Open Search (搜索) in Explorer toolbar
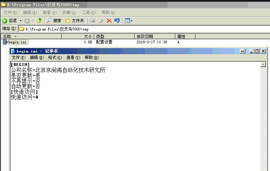 [x=54, y=21]
